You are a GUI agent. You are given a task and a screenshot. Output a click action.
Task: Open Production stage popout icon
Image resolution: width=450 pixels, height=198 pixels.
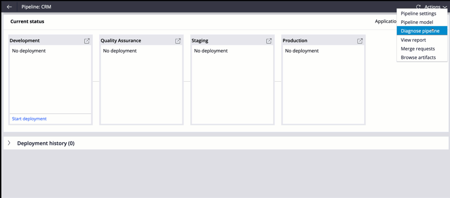click(360, 41)
